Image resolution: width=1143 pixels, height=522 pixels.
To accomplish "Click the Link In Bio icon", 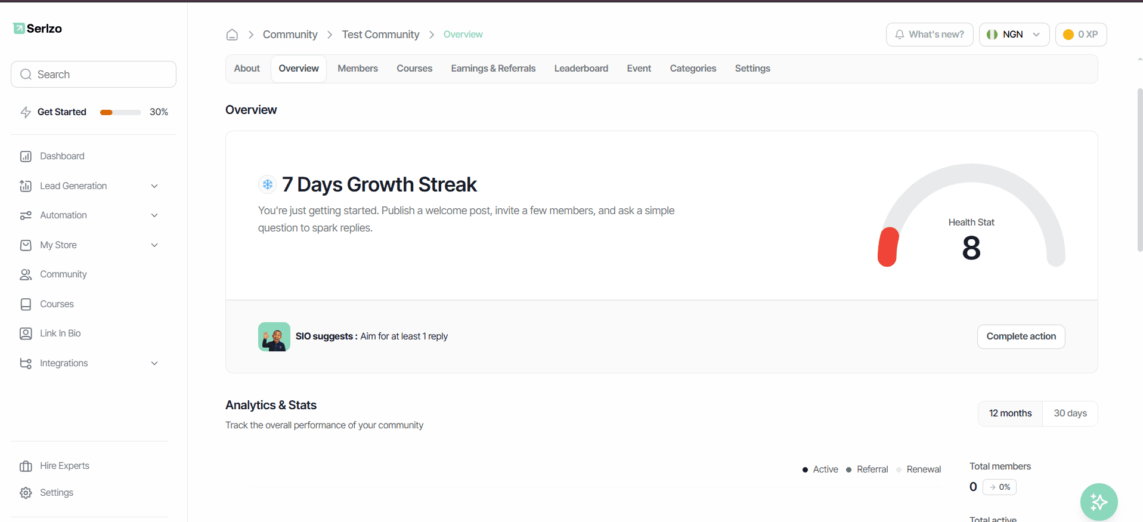I will click(26, 333).
